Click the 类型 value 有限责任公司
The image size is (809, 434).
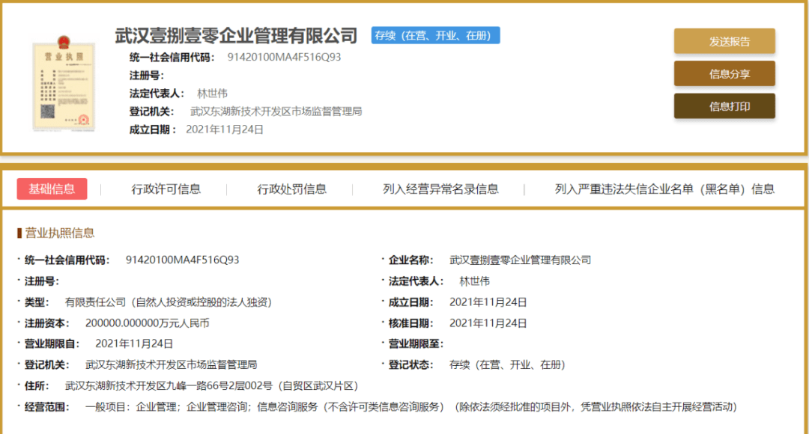click(x=168, y=302)
